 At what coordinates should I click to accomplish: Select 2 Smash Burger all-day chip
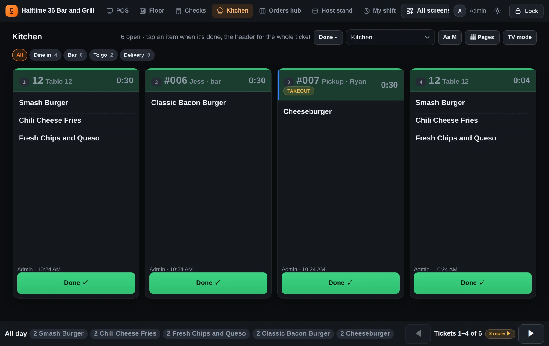(x=58, y=333)
